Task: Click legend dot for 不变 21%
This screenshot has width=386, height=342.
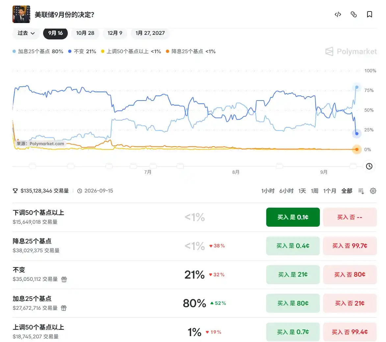Action: pos(70,51)
